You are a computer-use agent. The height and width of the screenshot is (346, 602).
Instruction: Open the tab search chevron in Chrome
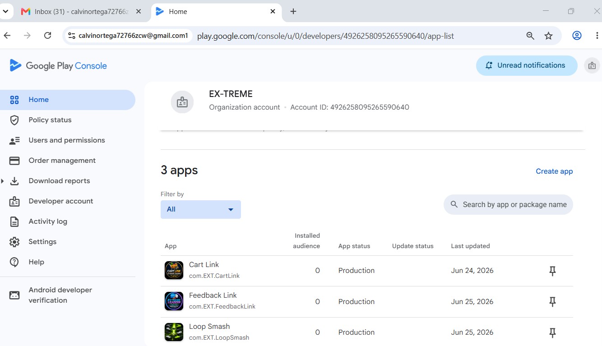[x=5, y=11]
